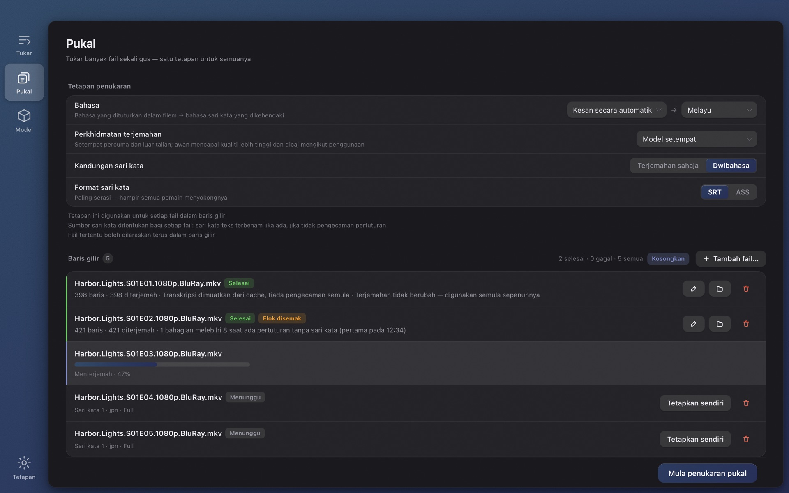The width and height of the screenshot is (789, 493).
Task: Remove S01E04 with trash icon
Action: pyautogui.click(x=746, y=403)
